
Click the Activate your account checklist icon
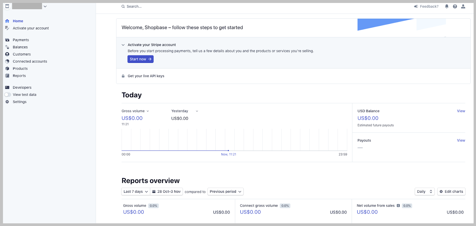7,28
